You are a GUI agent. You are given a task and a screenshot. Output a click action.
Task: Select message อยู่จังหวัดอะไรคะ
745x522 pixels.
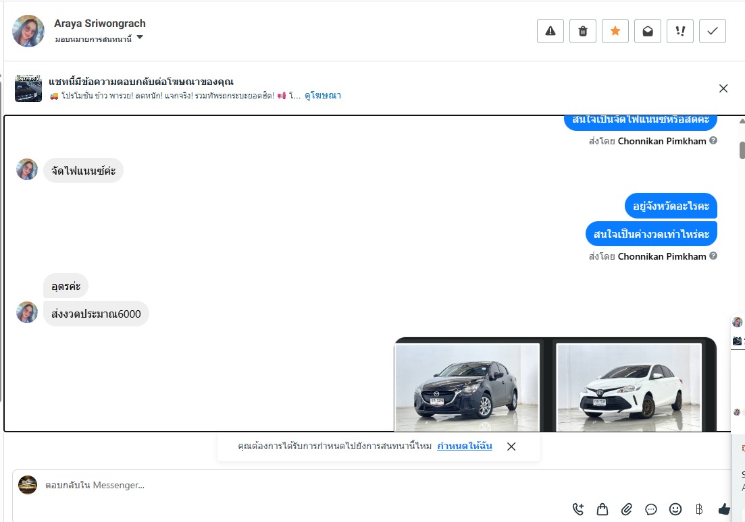coord(671,206)
